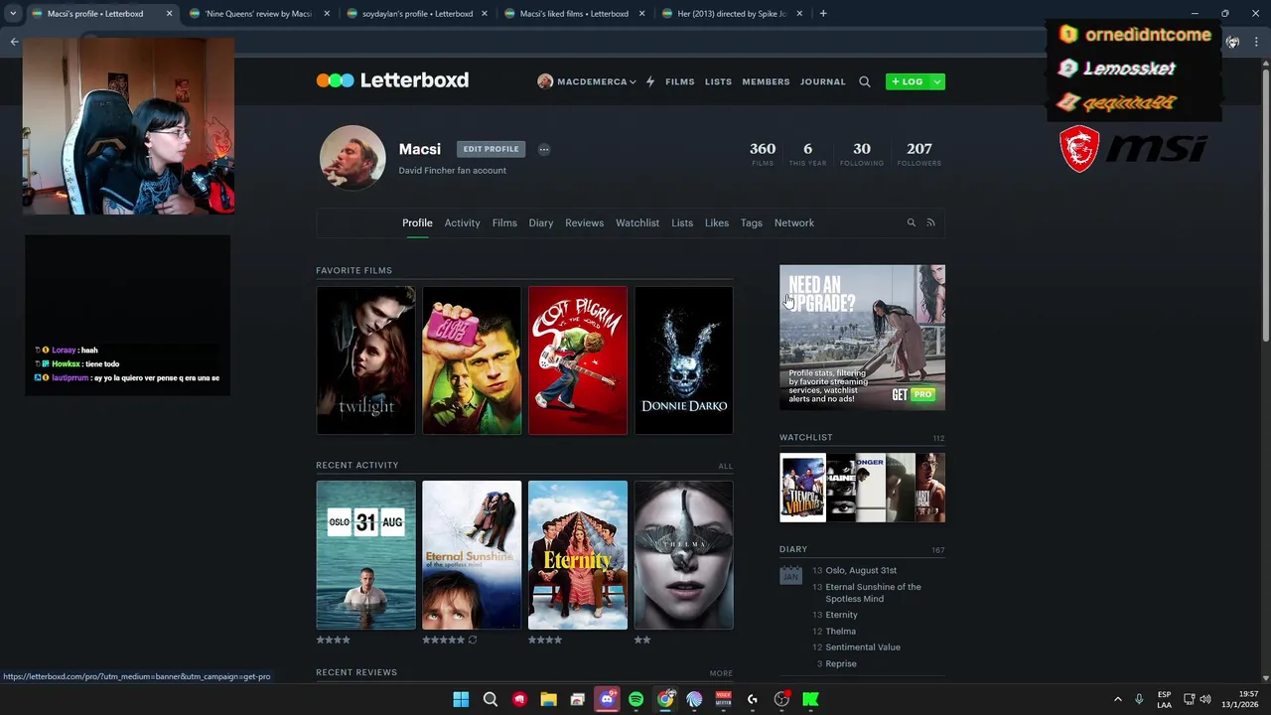This screenshot has height=715, width=1271.
Task: Switch to the Watchlist tab
Action: 637,222
